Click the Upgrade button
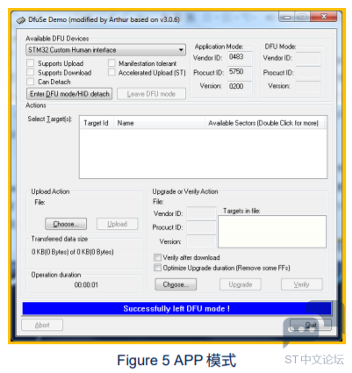Image resolution: width=352 pixels, height=373 pixels. pyautogui.click(x=241, y=284)
